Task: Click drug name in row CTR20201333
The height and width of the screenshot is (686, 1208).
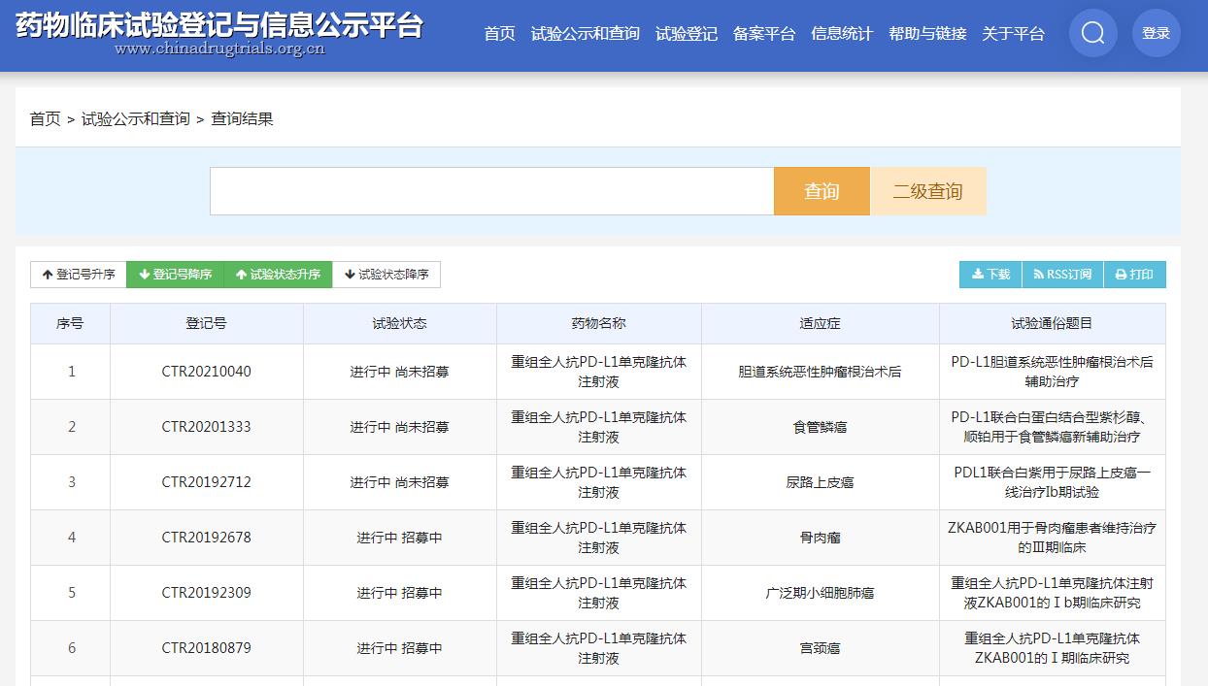Action: tap(598, 427)
